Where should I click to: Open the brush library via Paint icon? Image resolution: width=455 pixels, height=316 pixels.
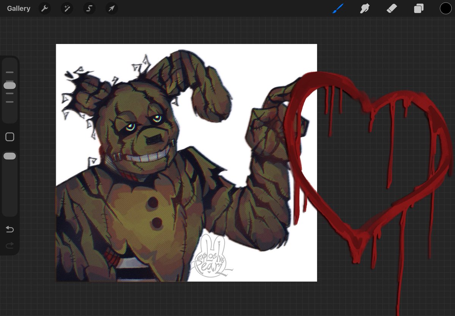339,8
